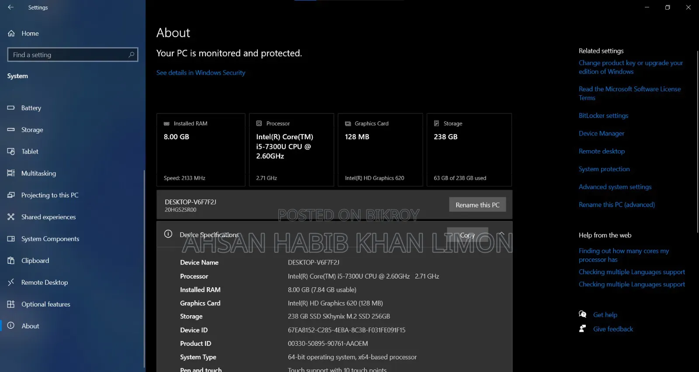
Task: Click the Give feedback person icon
Action: 582,329
